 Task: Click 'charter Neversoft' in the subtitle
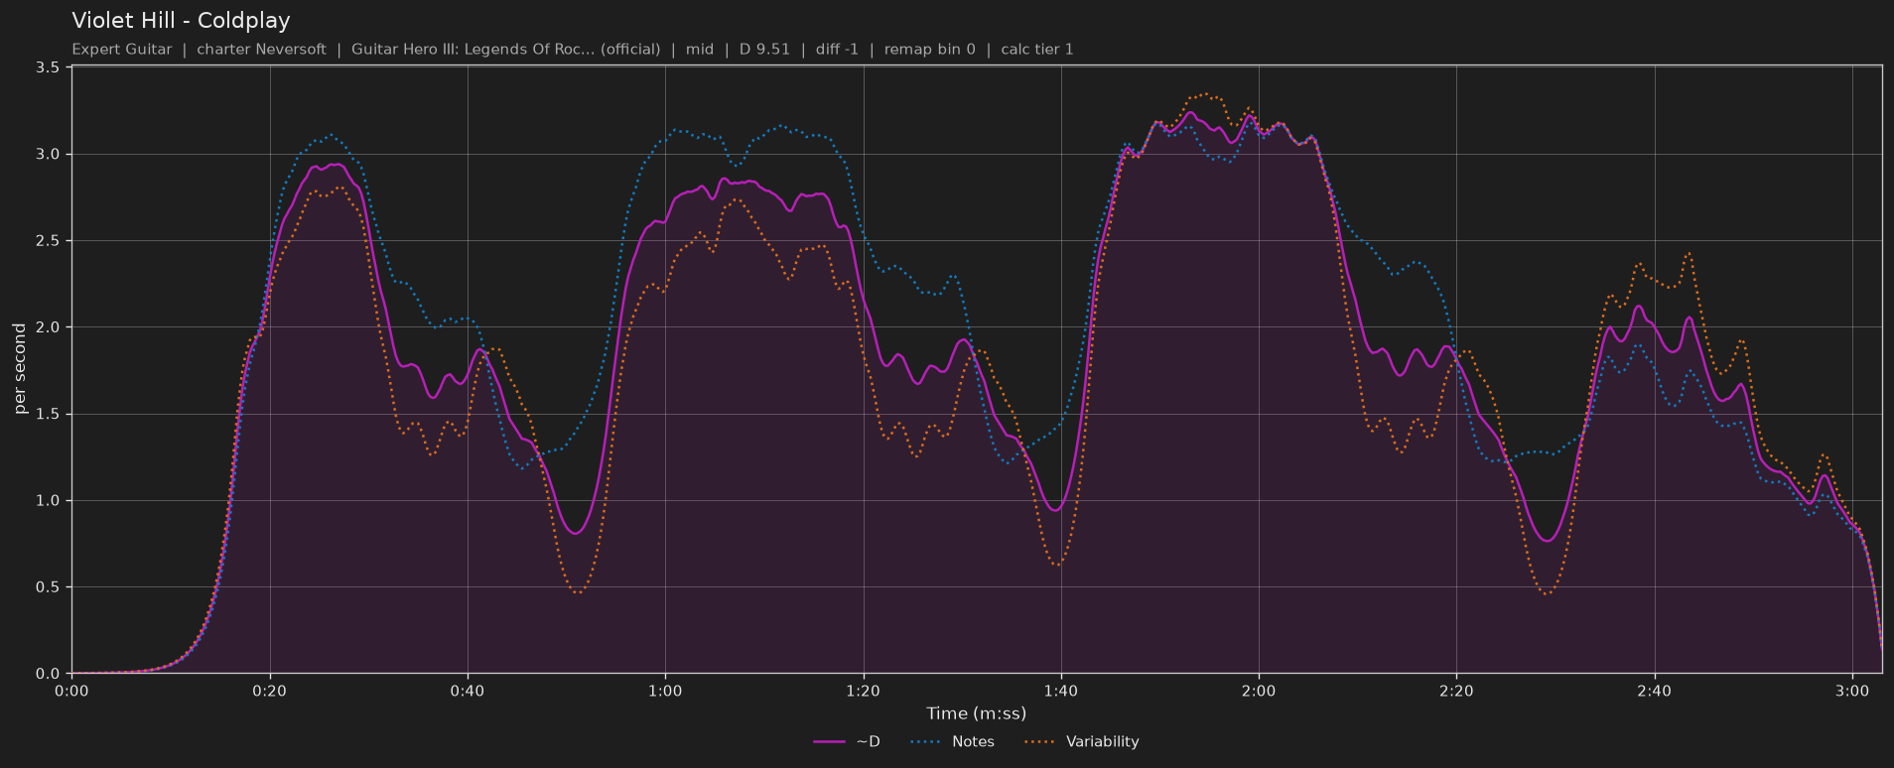click(261, 50)
